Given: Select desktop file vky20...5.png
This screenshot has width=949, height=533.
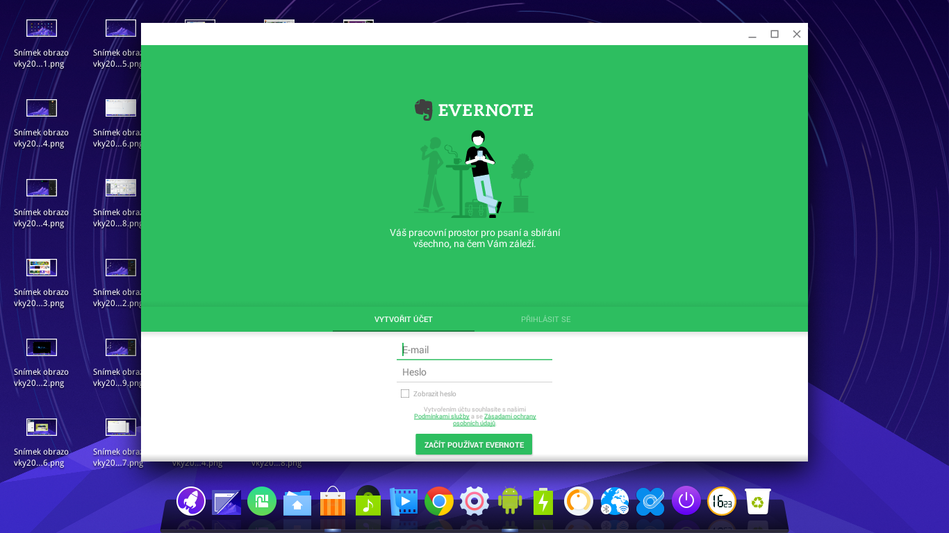Looking at the screenshot, I should point(118,43).
